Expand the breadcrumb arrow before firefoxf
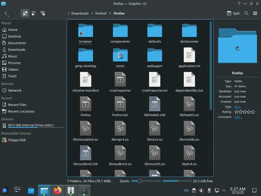Image resolution: width=261 pixels, height=196 pixels. [92, 13]
